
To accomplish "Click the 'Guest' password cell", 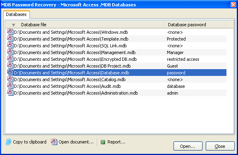I will [172, 66].
